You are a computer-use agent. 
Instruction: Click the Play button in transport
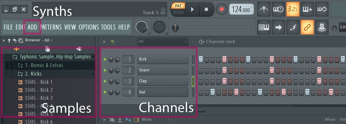point(192,9)
